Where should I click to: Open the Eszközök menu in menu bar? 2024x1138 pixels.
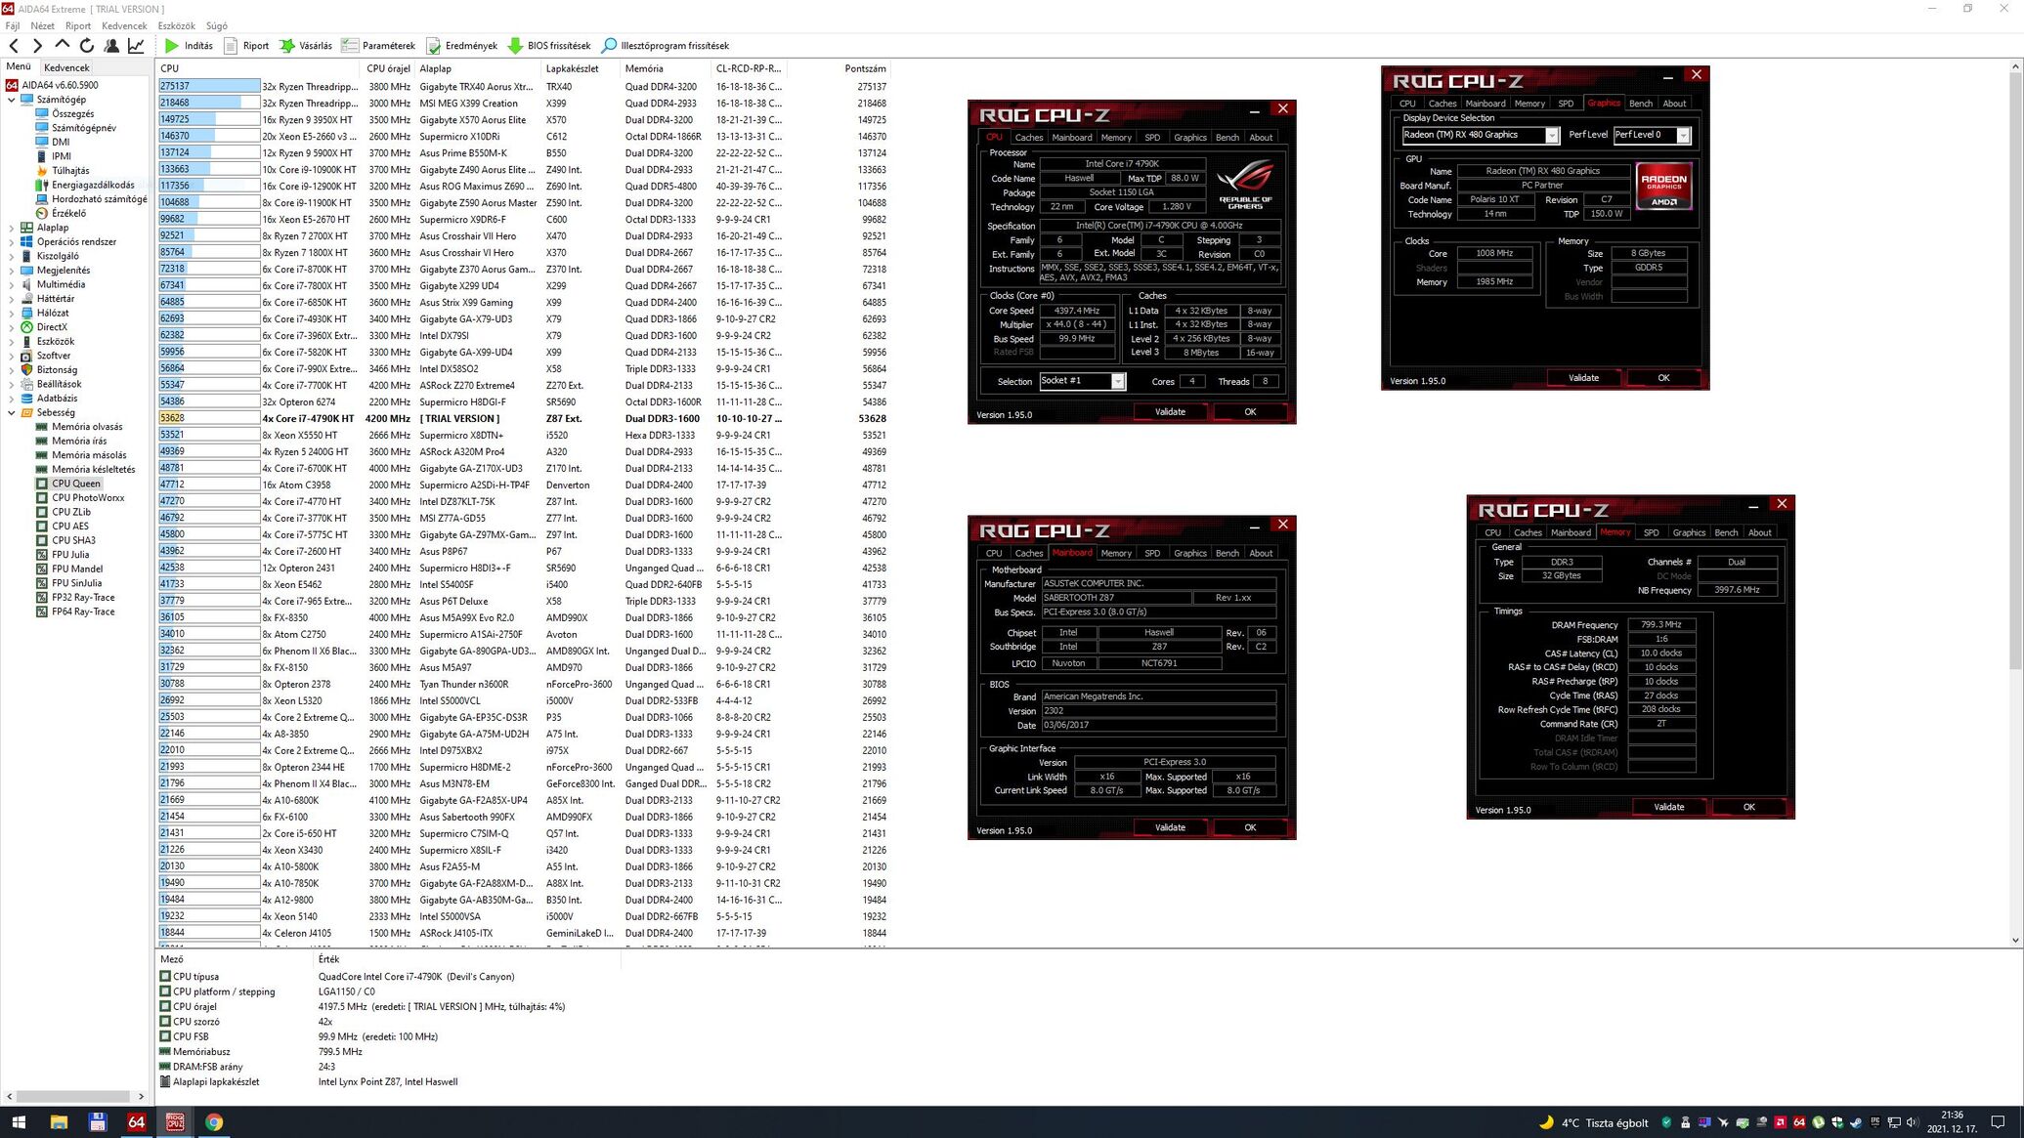point(177,26)
